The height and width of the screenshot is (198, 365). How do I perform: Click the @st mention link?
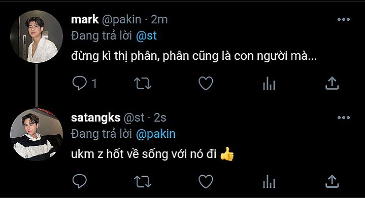pos(146,36)
